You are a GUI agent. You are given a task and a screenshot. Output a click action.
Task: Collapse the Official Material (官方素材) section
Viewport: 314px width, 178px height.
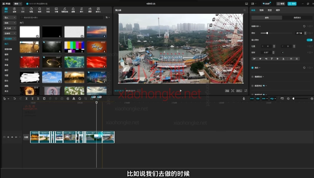pyautogui.click(x=10, y=39)
